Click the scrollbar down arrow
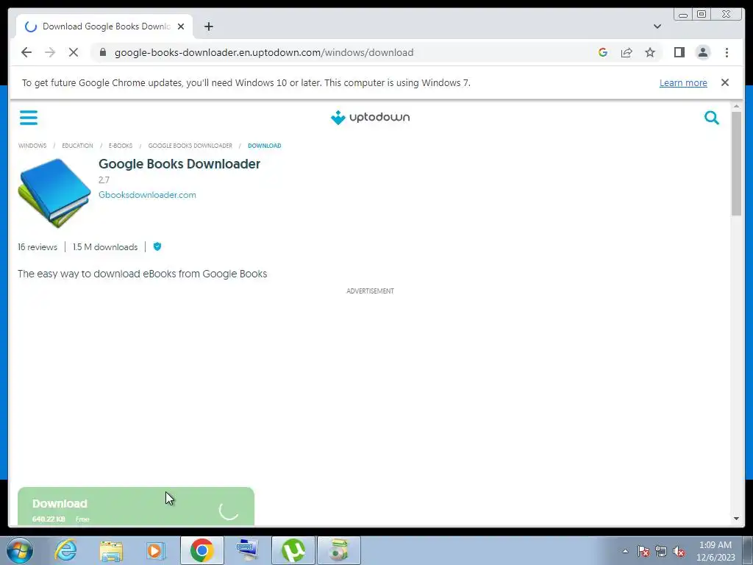 (x=737, y=519)
